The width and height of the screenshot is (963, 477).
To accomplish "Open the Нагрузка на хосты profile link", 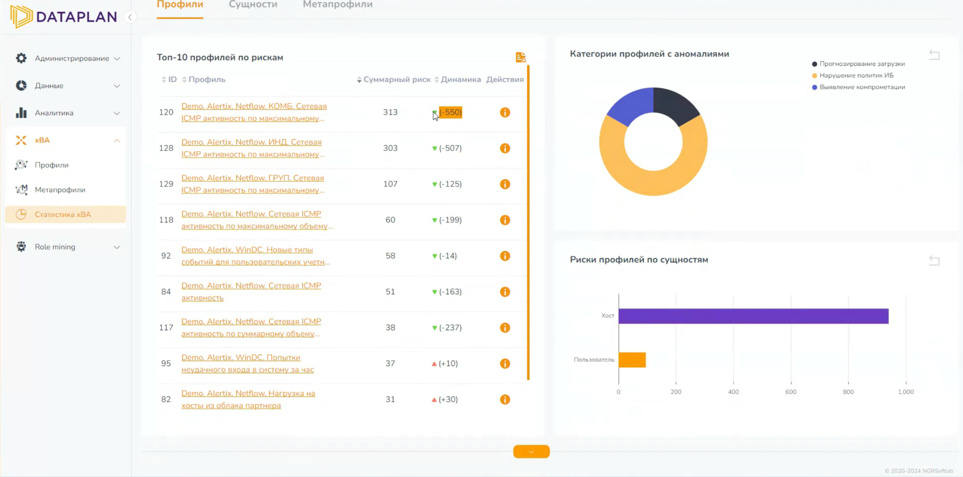I will (248, 399).
